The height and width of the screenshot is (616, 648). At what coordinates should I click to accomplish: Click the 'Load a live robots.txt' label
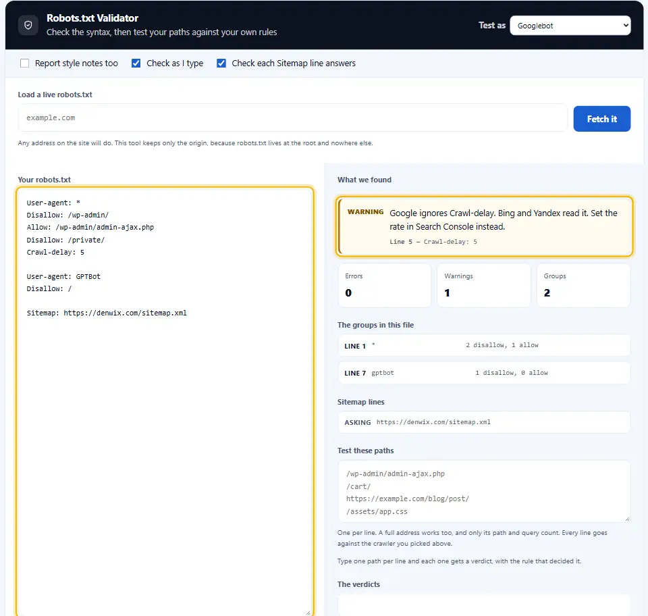(x=55, y=95)
